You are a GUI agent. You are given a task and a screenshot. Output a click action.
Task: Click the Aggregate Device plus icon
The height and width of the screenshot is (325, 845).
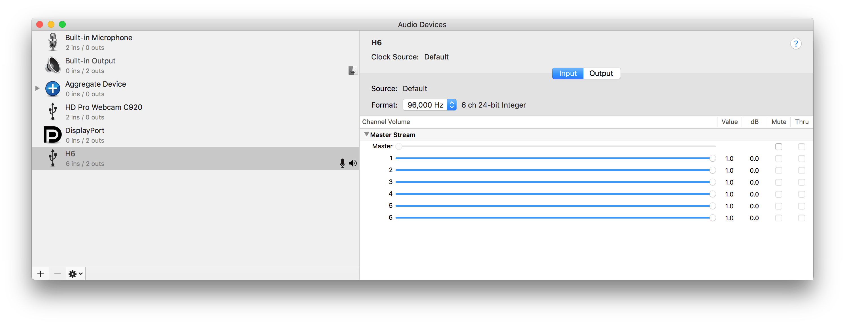pos(52,88)
